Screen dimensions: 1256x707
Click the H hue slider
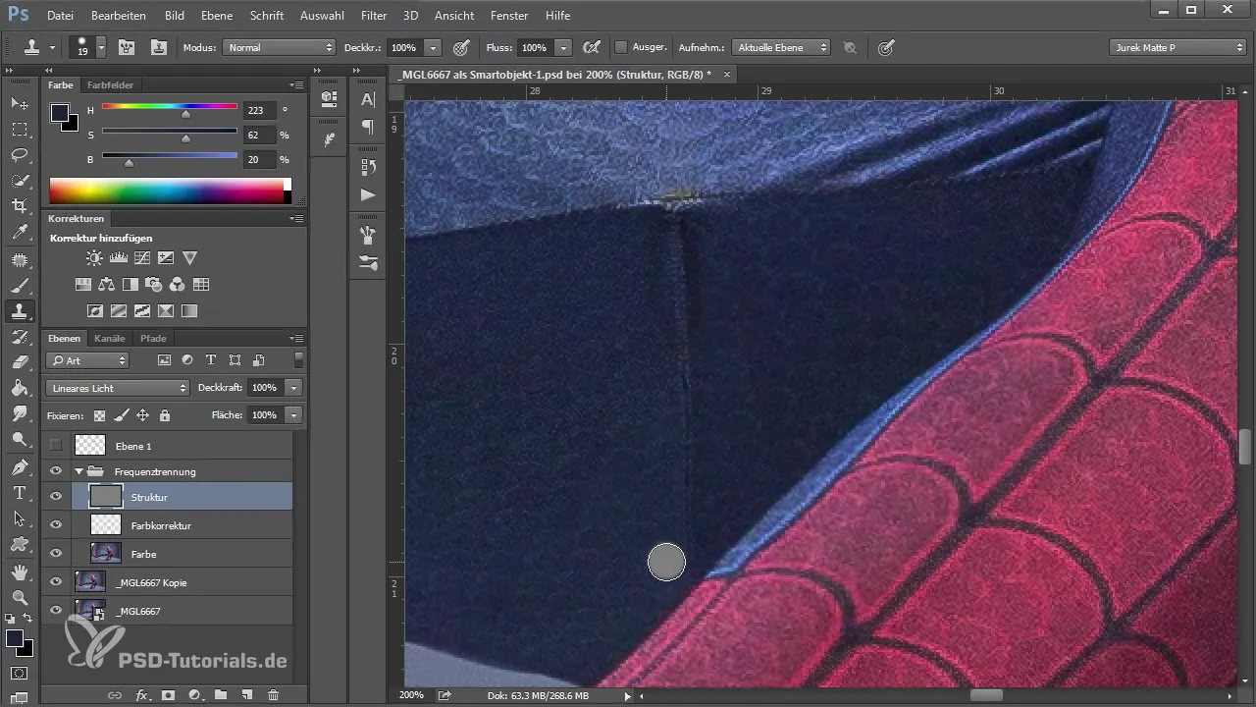[170, 106]
